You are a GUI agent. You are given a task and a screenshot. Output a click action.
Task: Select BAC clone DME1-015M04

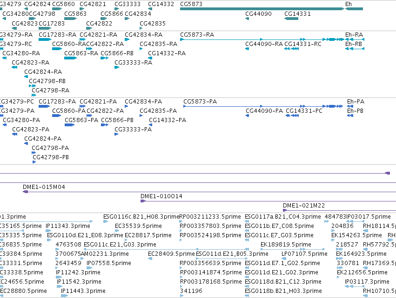click(209, 192)
